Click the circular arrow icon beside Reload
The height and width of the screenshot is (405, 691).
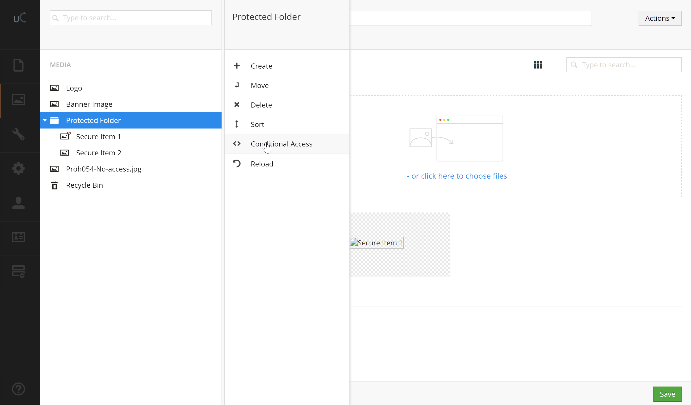(x=237, y=164)
